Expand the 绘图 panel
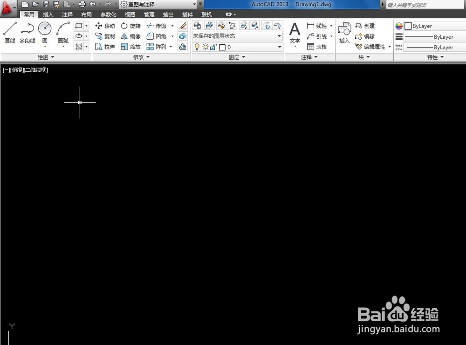The width and height of the screenshot is (466, 345). click(46, 57)
